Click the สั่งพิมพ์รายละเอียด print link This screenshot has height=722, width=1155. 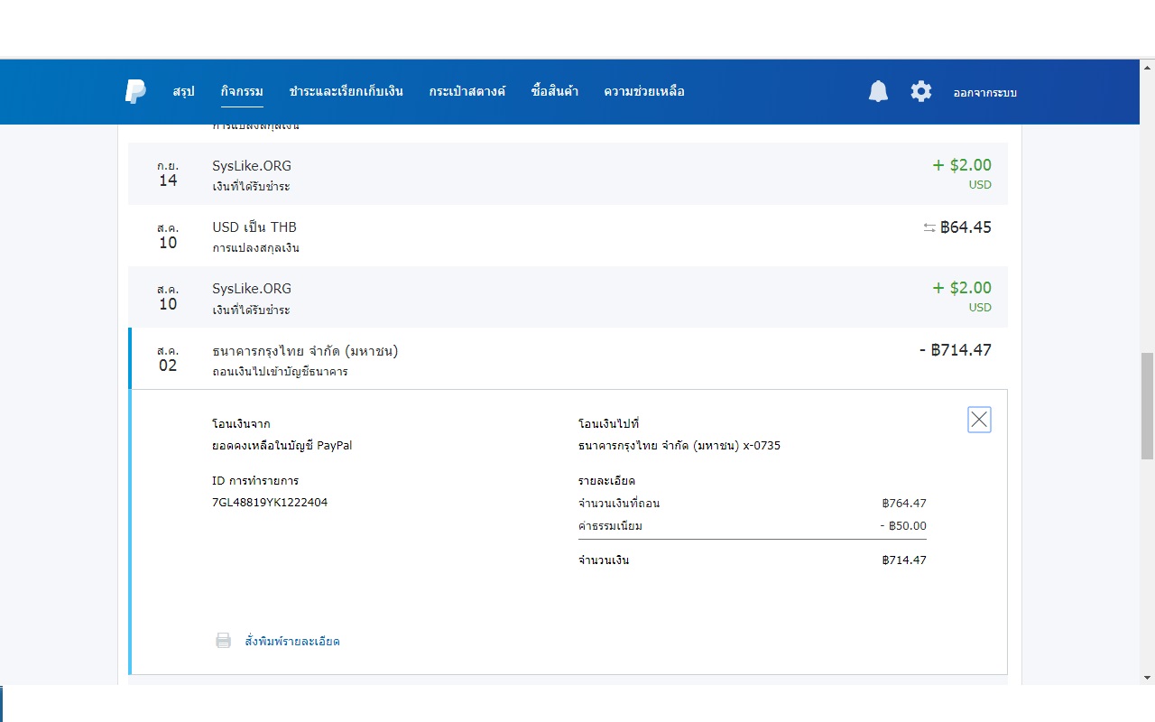click(292, 641)
